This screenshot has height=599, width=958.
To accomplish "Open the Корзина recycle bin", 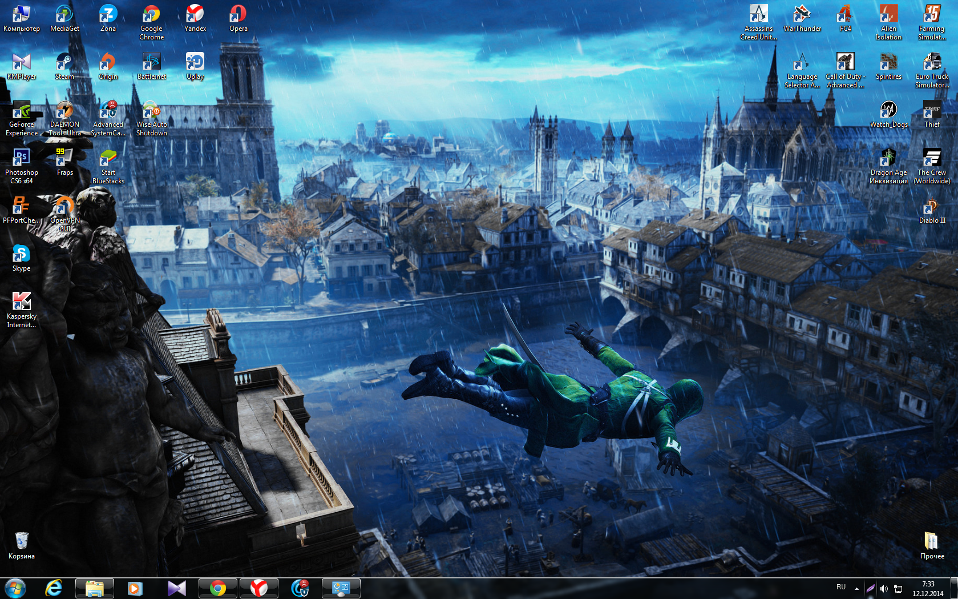I will click(22, 546).
